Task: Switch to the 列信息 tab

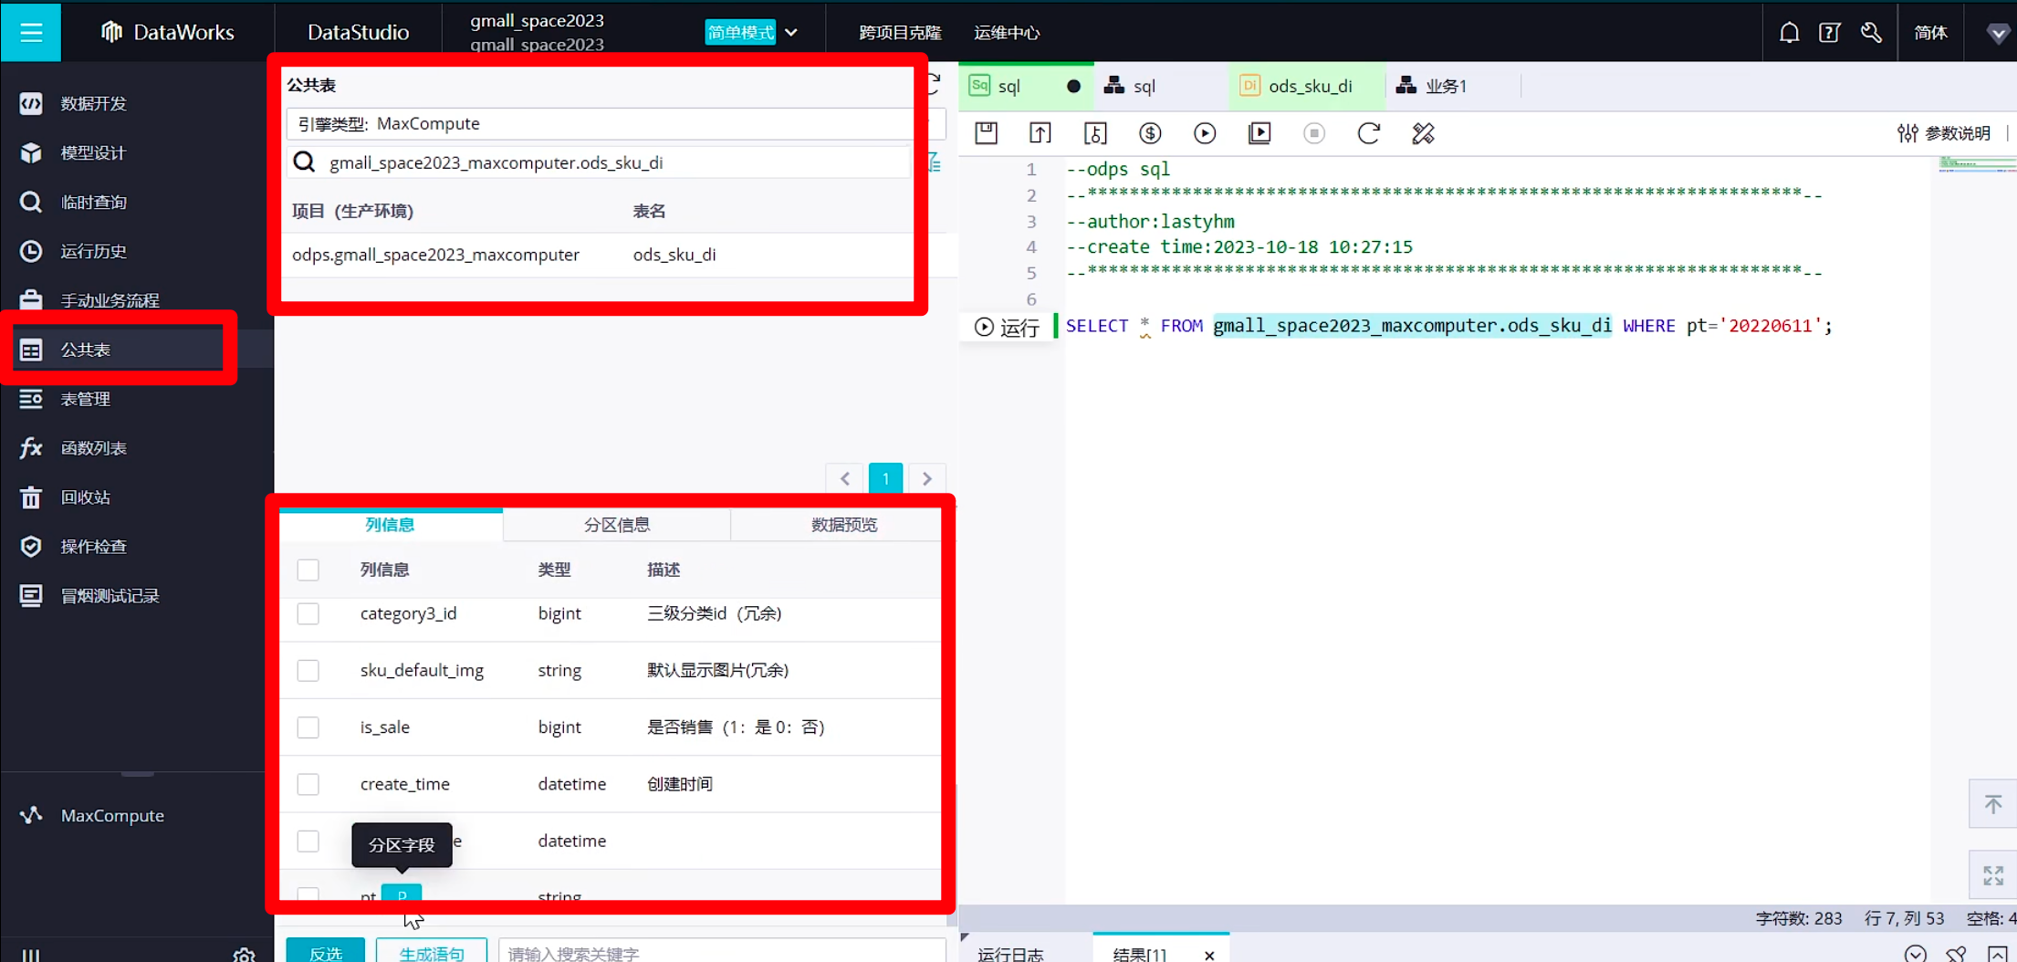Action: pyautogui.click(x=391, y=525)
